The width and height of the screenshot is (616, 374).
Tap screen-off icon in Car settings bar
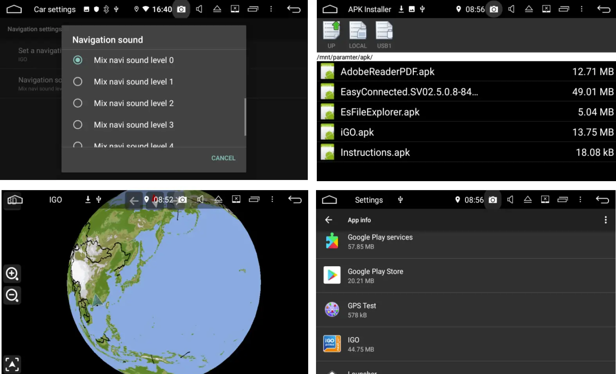(235, 9)
